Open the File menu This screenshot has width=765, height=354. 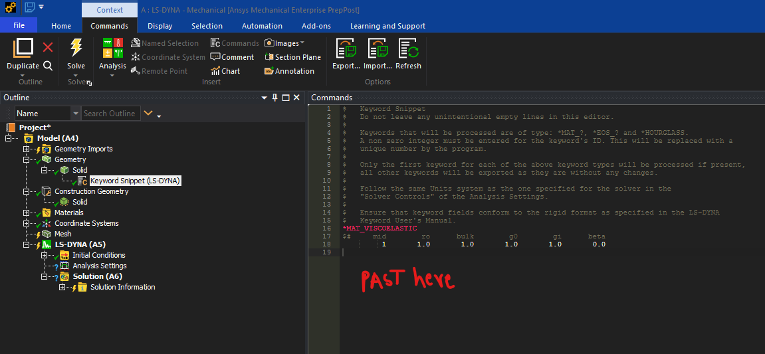[19, 25]
